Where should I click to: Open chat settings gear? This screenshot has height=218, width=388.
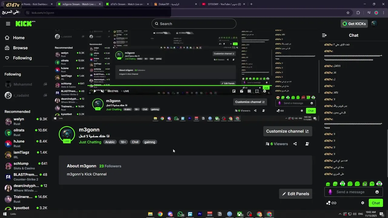363,203
